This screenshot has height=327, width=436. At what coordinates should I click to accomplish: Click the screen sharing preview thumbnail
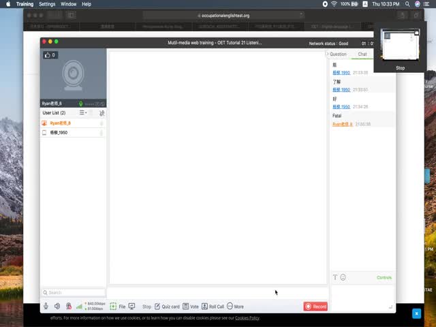tap(400, 45)
